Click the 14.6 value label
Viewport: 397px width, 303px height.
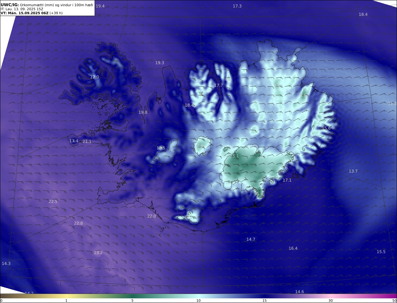300,292
